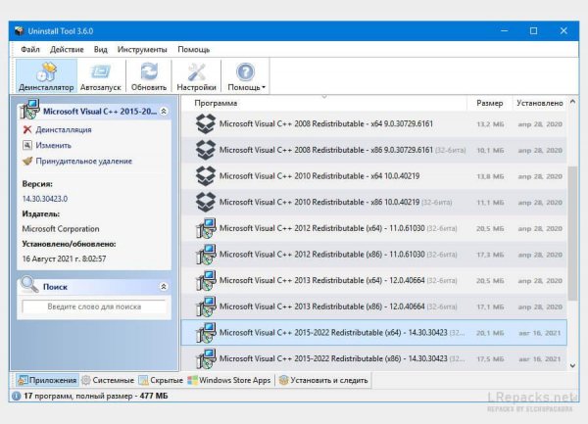Select Visual C++ 2015-2022 Redistributable (x64) row
Viewport: 588px width, 424px height.
(374, 333)
